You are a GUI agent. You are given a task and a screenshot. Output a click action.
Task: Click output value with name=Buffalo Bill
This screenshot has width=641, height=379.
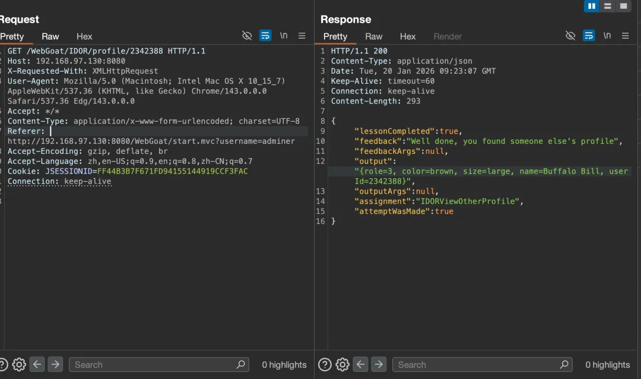[491, 176]
